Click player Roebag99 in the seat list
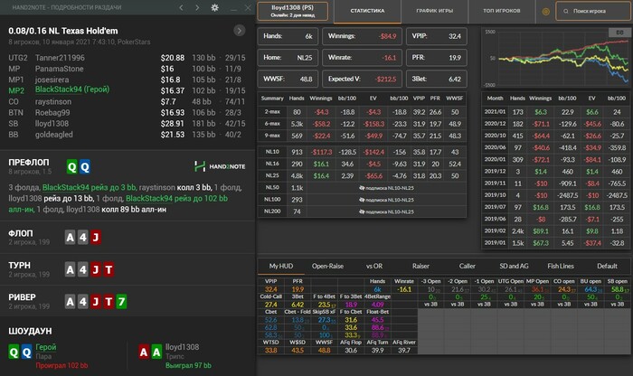 [52, 113]
